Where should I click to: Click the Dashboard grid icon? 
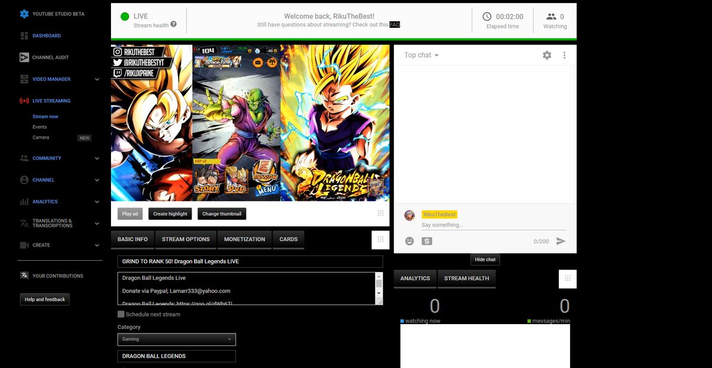pyautogui.click(x=24, y=36)
